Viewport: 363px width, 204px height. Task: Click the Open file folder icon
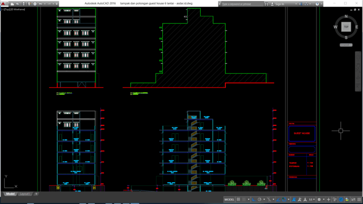(18, 4)
